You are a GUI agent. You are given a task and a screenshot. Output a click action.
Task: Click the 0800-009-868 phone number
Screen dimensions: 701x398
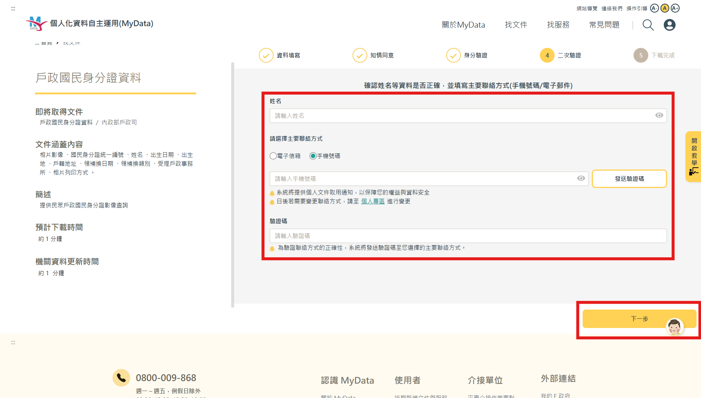point(166,378)
